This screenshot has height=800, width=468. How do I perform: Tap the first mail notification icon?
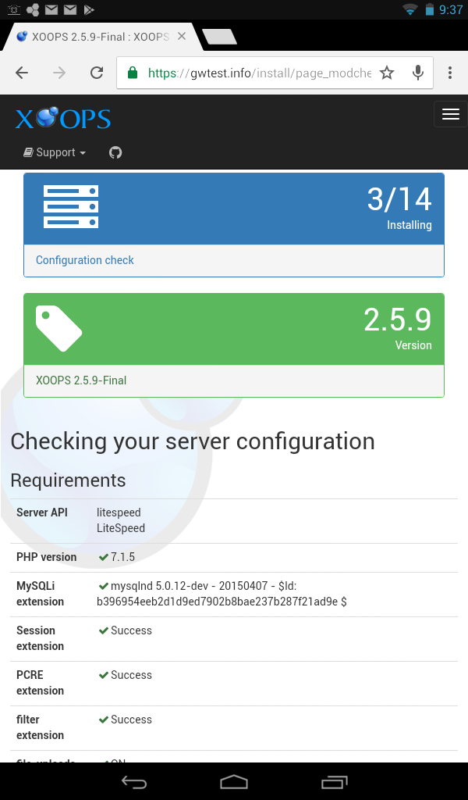pyautogui.click(x=51, y=9)
